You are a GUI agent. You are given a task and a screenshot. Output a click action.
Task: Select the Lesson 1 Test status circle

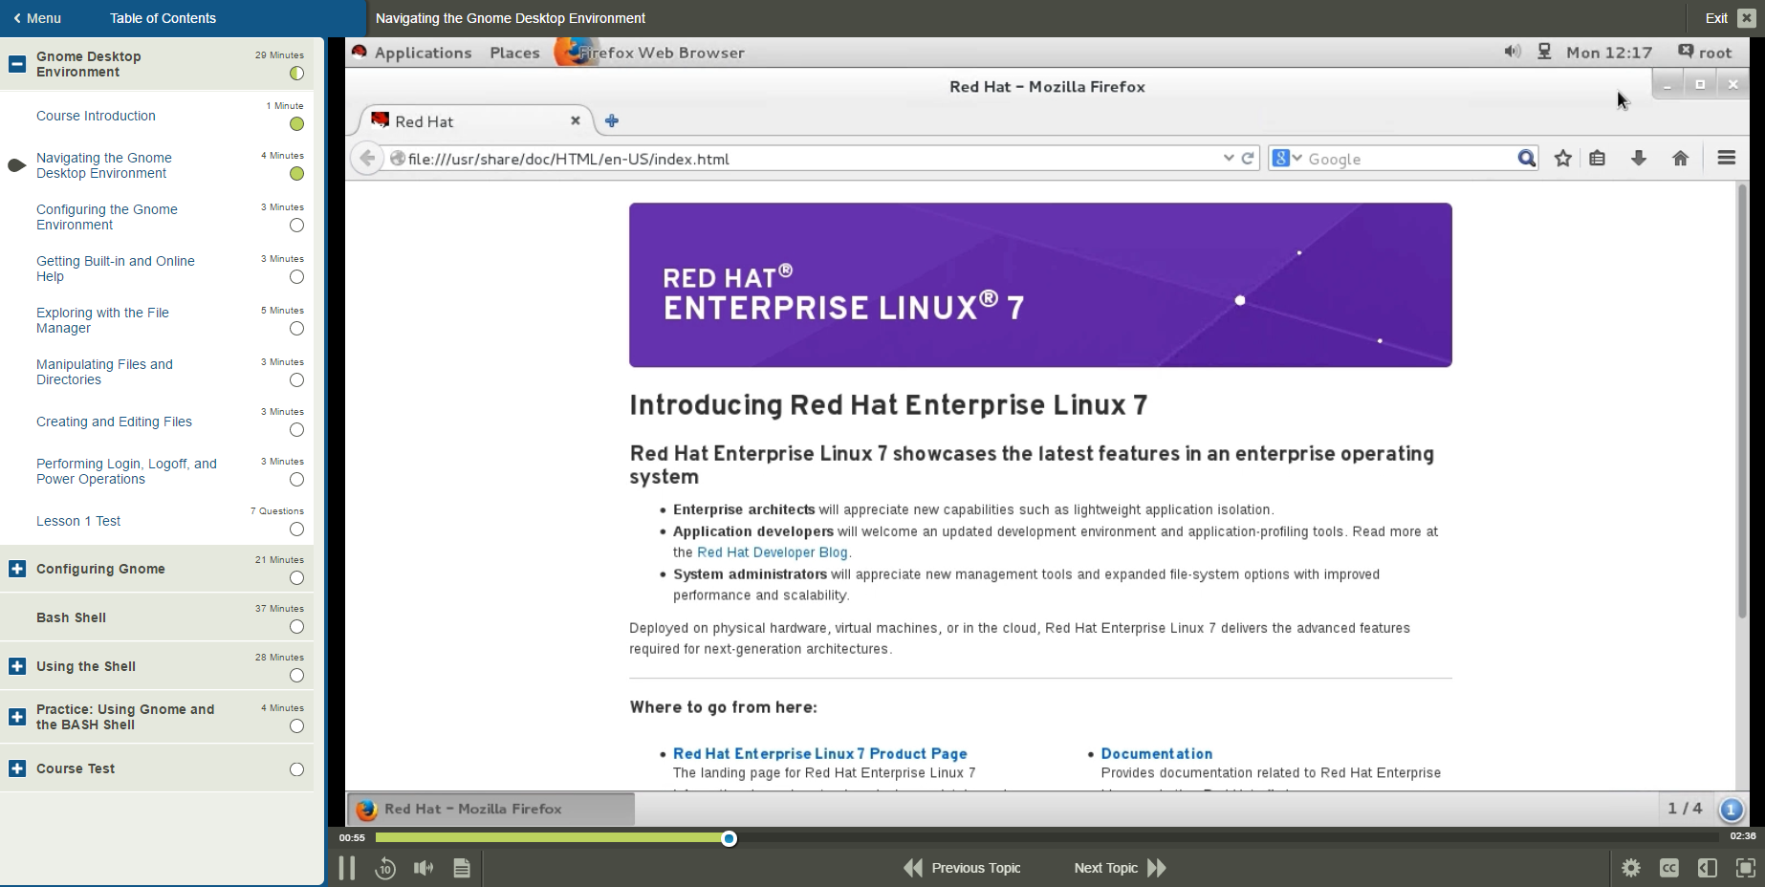click(296, 530)
